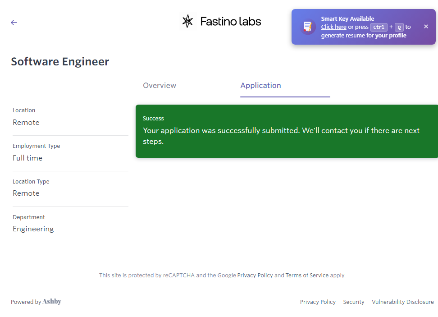438x317 pixels.
Task: Click the 'Smart Key Available' popup title
Action: [x=347, y=19]
